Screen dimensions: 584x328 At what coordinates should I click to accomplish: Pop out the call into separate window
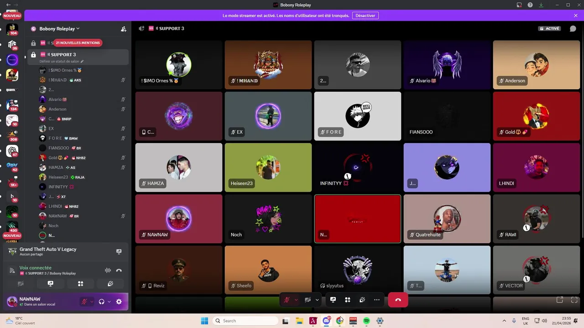[560, 300]
